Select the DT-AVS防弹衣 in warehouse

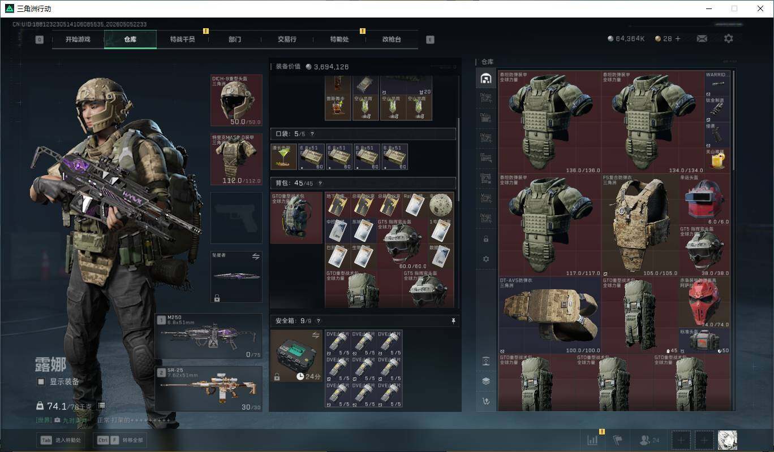[549, 315]
